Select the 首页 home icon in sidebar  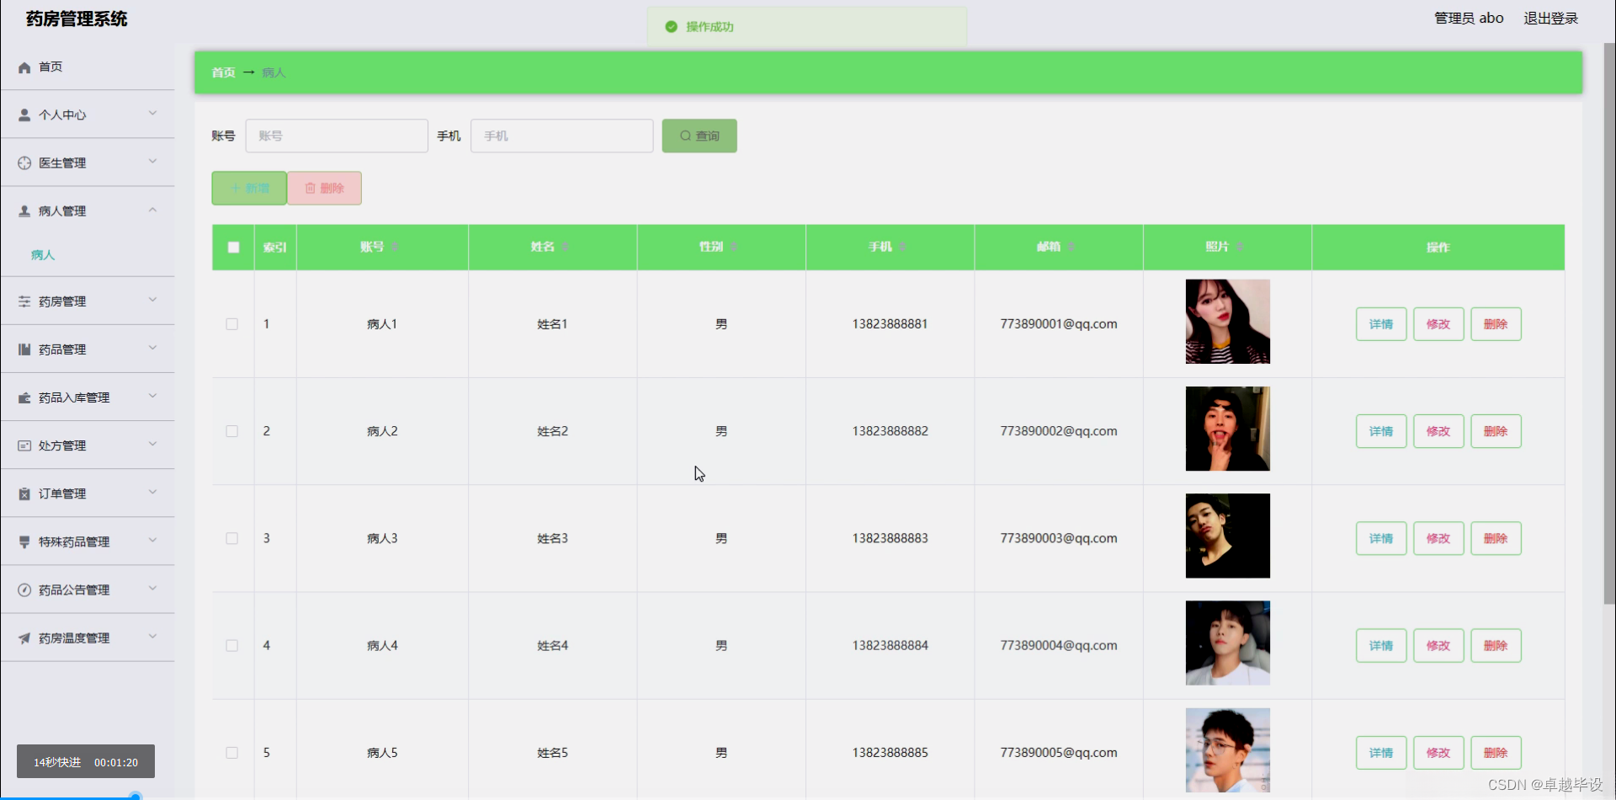[24, 67]
